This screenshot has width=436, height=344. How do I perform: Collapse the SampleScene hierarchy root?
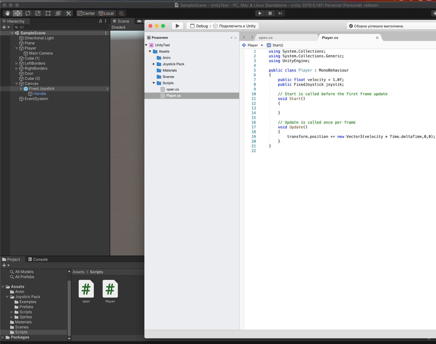click(12, 33)
